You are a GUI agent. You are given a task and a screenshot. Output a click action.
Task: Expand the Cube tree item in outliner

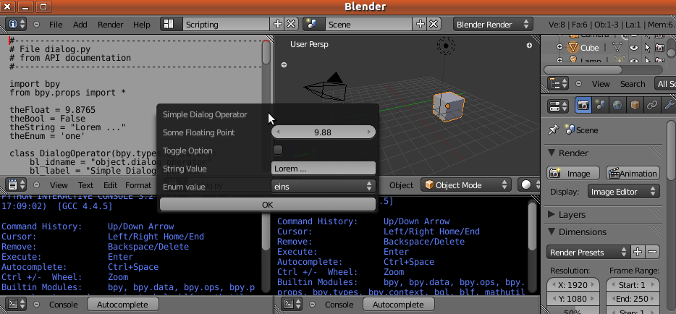pos(559,47)
